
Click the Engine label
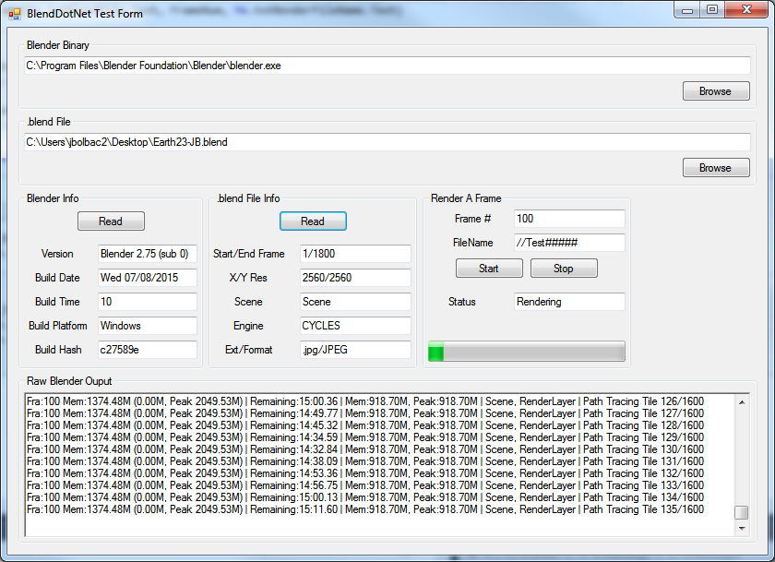tap(248, 326)
